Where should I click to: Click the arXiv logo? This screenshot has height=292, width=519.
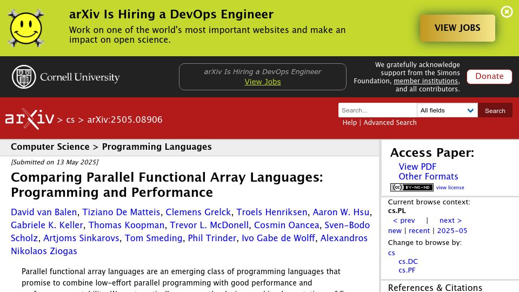(29, 119)
